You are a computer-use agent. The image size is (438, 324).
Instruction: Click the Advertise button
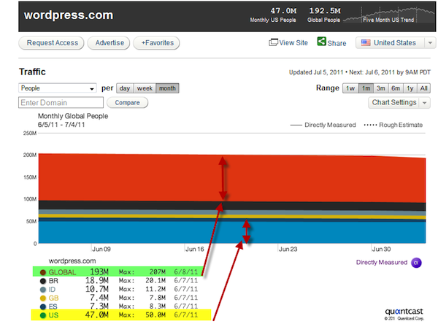tap(109, 43)
